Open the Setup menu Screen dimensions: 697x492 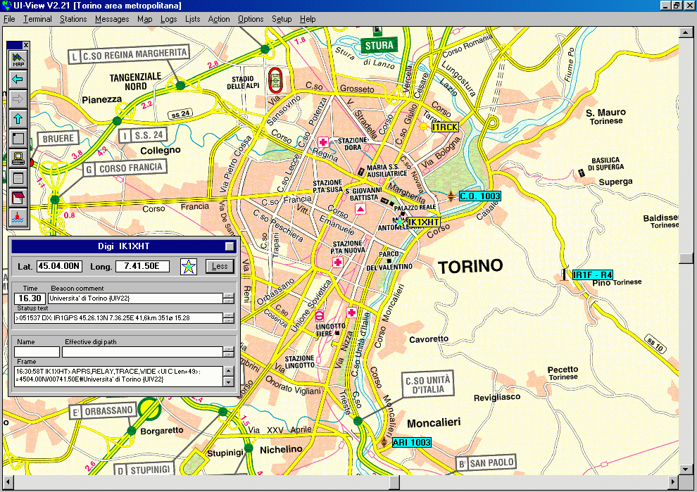click(282, 19)
